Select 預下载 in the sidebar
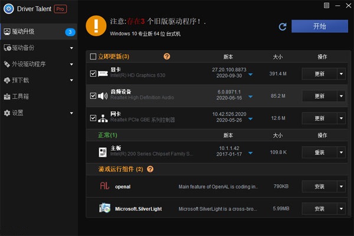354x236 pixels. click(x=39, y=81)
